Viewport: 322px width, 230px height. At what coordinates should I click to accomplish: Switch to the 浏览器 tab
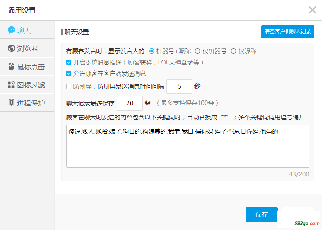coord(27,48)
